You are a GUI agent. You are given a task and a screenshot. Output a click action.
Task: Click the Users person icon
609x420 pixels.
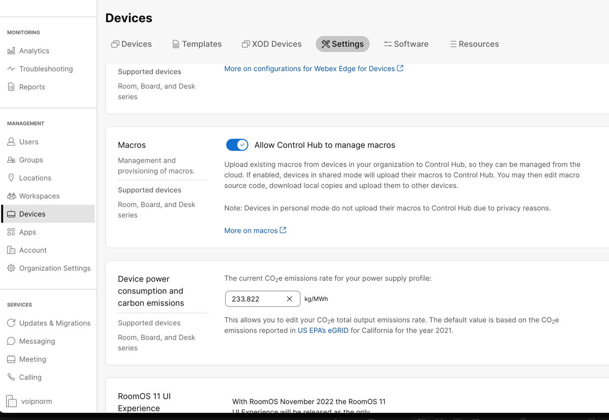[11, 142]
